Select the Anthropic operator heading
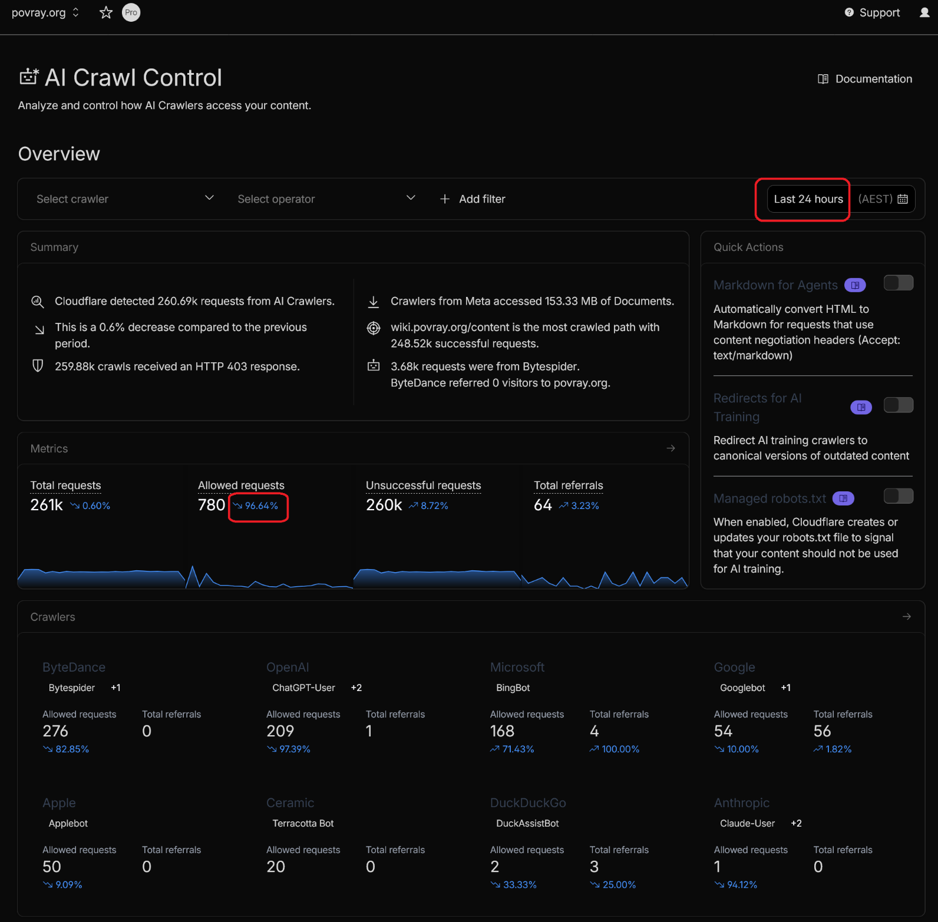 tap(742, 803)
